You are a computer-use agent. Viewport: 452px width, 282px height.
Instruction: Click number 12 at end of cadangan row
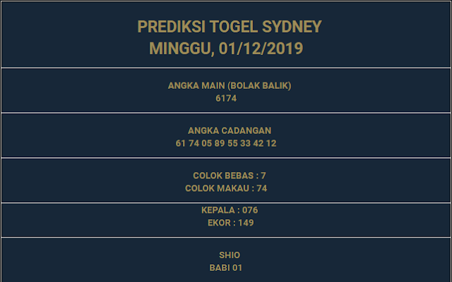point(271,143)
